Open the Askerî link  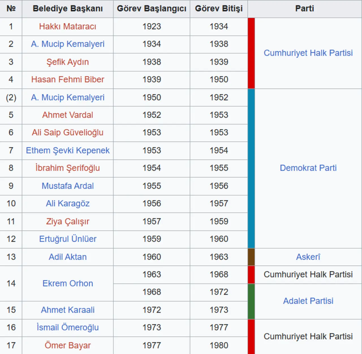pyautogui.click(x=308, y=257)
